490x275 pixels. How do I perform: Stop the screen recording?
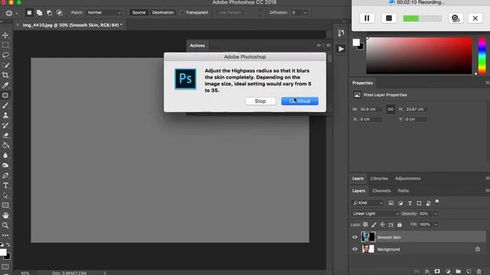coord(389,18)
